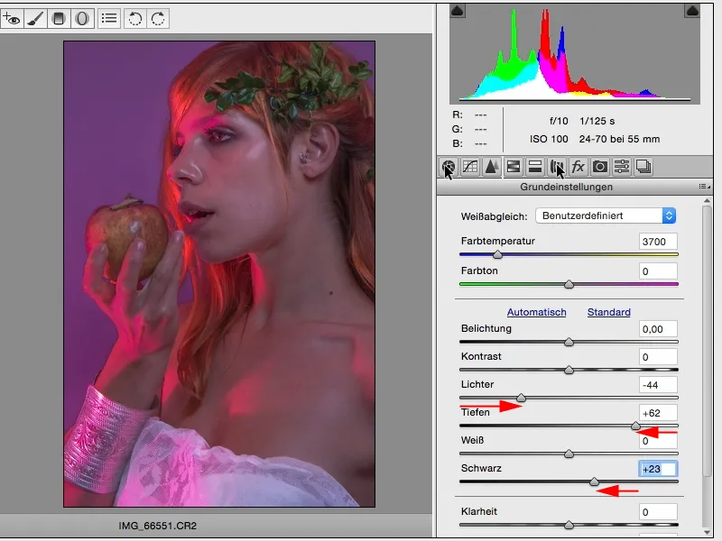Select the Graduated Filter tool
The height and width of the screenshot is (541, 722).
pyautogui.click(x=59, y=18)
